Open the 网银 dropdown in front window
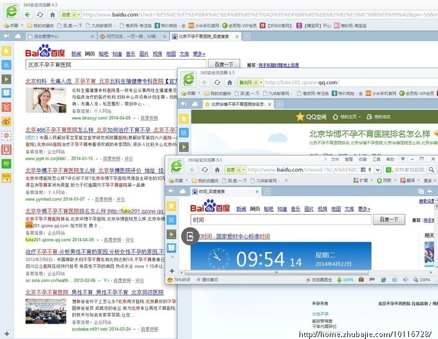The image size is (438, 339). 386,181
